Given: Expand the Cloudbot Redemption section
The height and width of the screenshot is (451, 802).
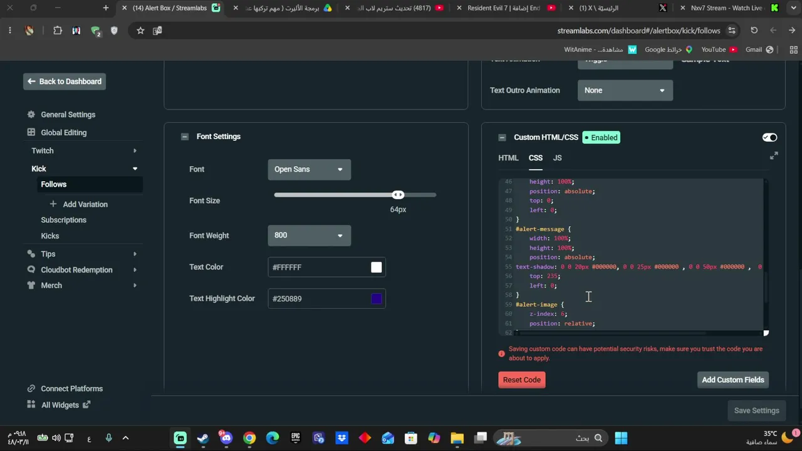Looking at the screenshot, I should pos(135,269).
